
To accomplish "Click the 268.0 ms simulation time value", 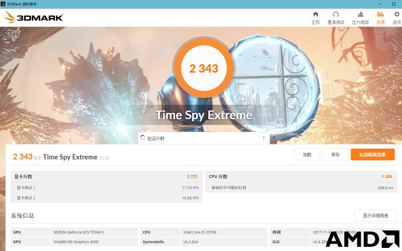I will click(386, 188).
